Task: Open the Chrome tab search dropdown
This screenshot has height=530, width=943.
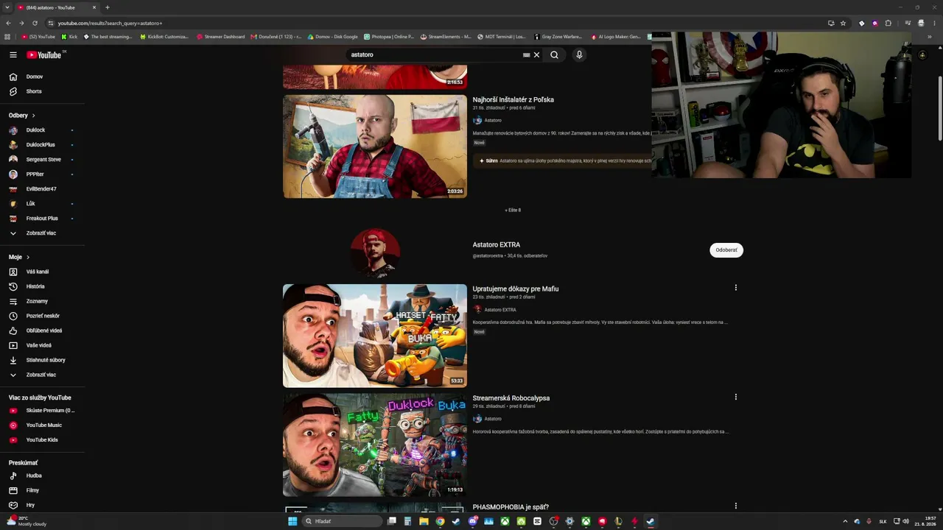Action: click(7, 7)
